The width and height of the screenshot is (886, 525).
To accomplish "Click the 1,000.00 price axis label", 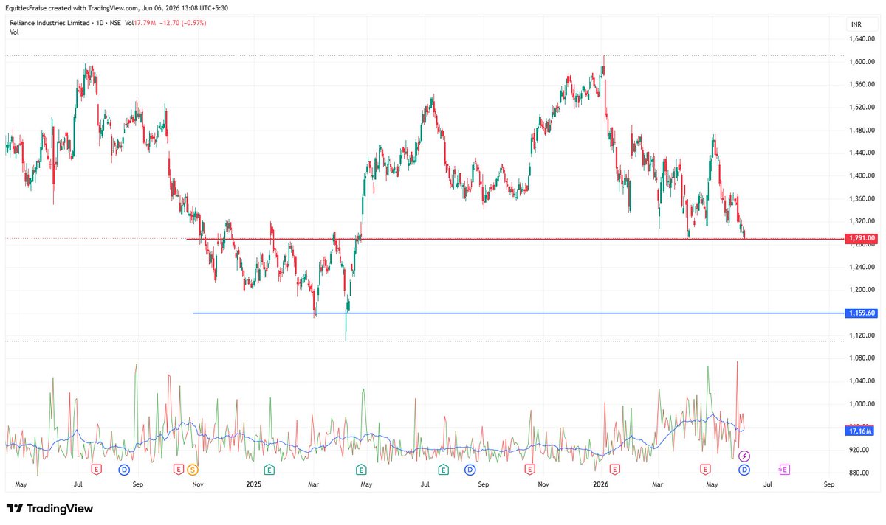I will (861, 404).
